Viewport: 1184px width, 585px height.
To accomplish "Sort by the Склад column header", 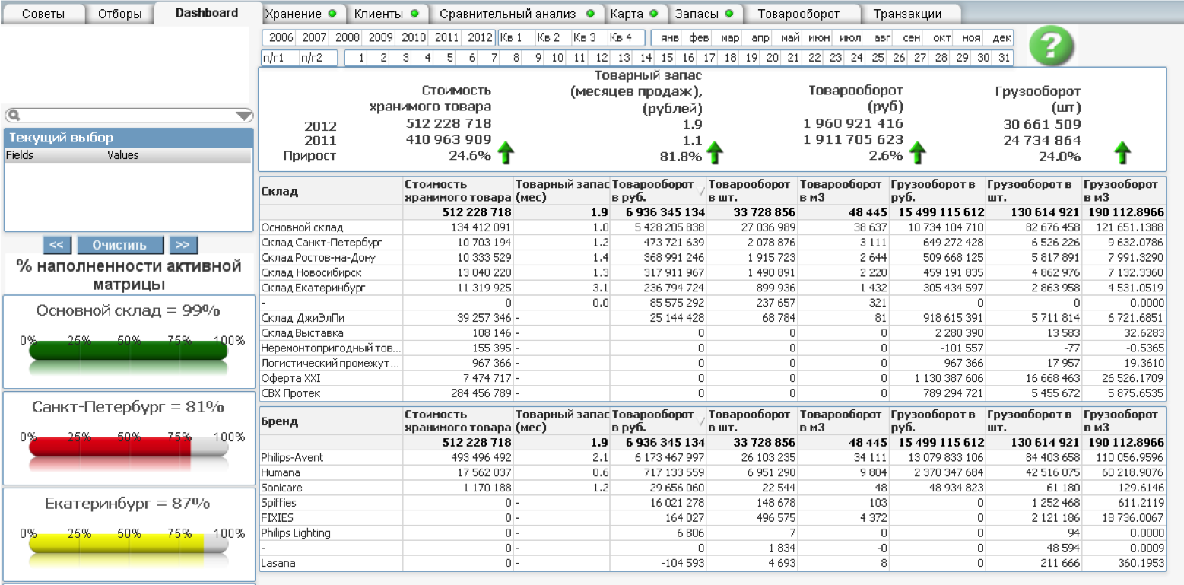I will click(331, 191).
